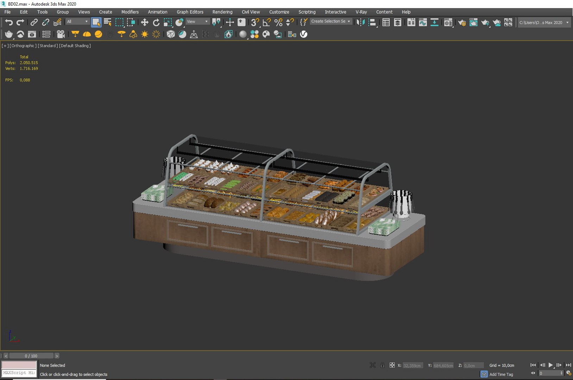
Task: Open the V-Ray menu
Action: (361, 12)
